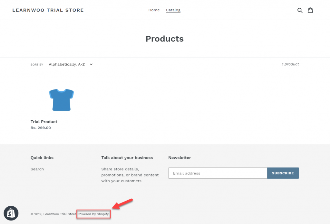Click the LearnWoo Trial Store logo
The height and width of the screenshot is (224, 330).
coord(48,10)
